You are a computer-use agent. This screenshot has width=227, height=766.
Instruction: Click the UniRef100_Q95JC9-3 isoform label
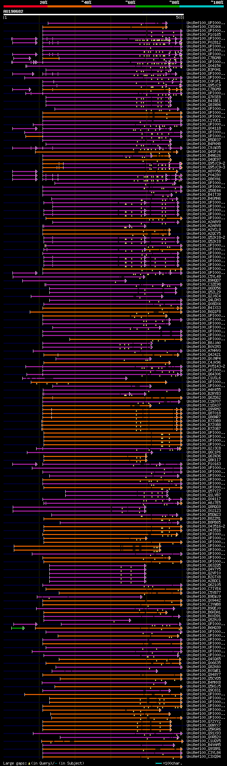click(206, 167)
